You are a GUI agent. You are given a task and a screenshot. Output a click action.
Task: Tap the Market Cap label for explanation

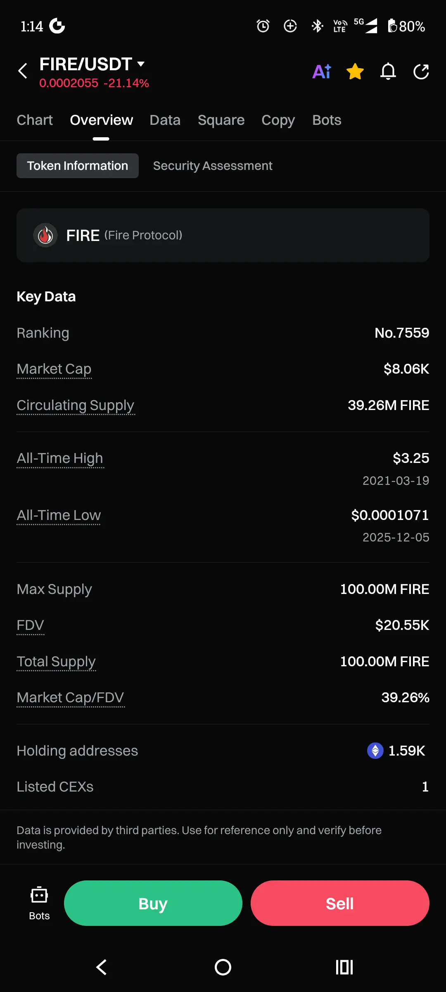[54, 369]
